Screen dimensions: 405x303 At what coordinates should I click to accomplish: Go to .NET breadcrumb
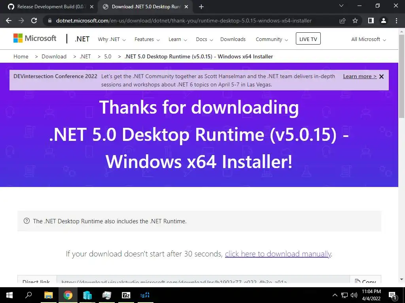pyautogui.click(x=85, y=56)
